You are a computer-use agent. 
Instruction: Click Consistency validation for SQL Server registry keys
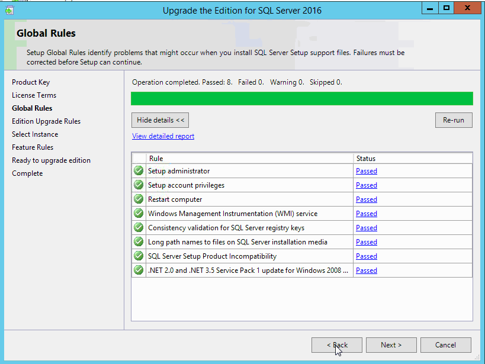click(x=226, y=228)
